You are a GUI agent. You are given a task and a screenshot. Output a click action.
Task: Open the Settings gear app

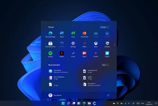73,44
